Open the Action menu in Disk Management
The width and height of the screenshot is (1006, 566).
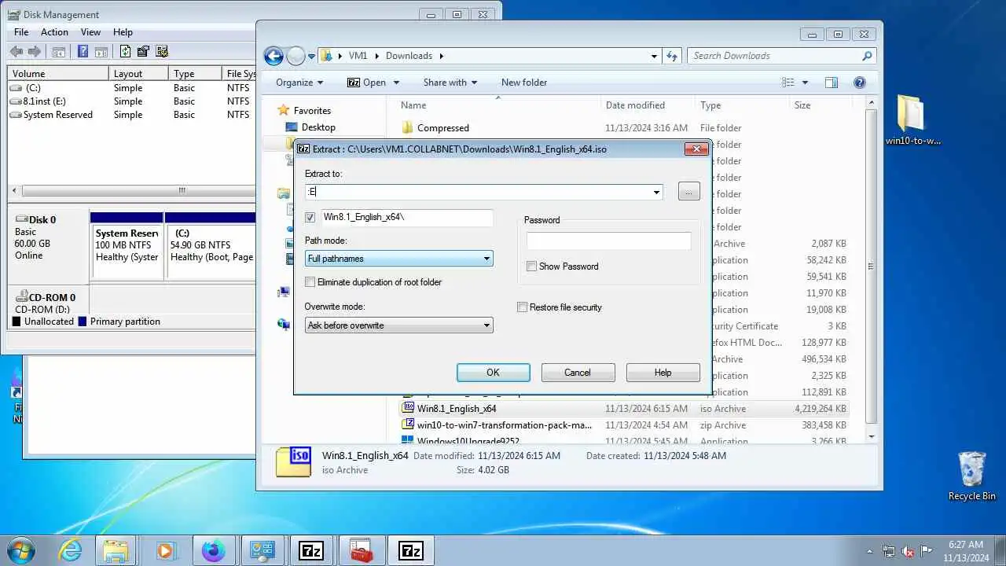pyautogui.click(x=54, y=32)
